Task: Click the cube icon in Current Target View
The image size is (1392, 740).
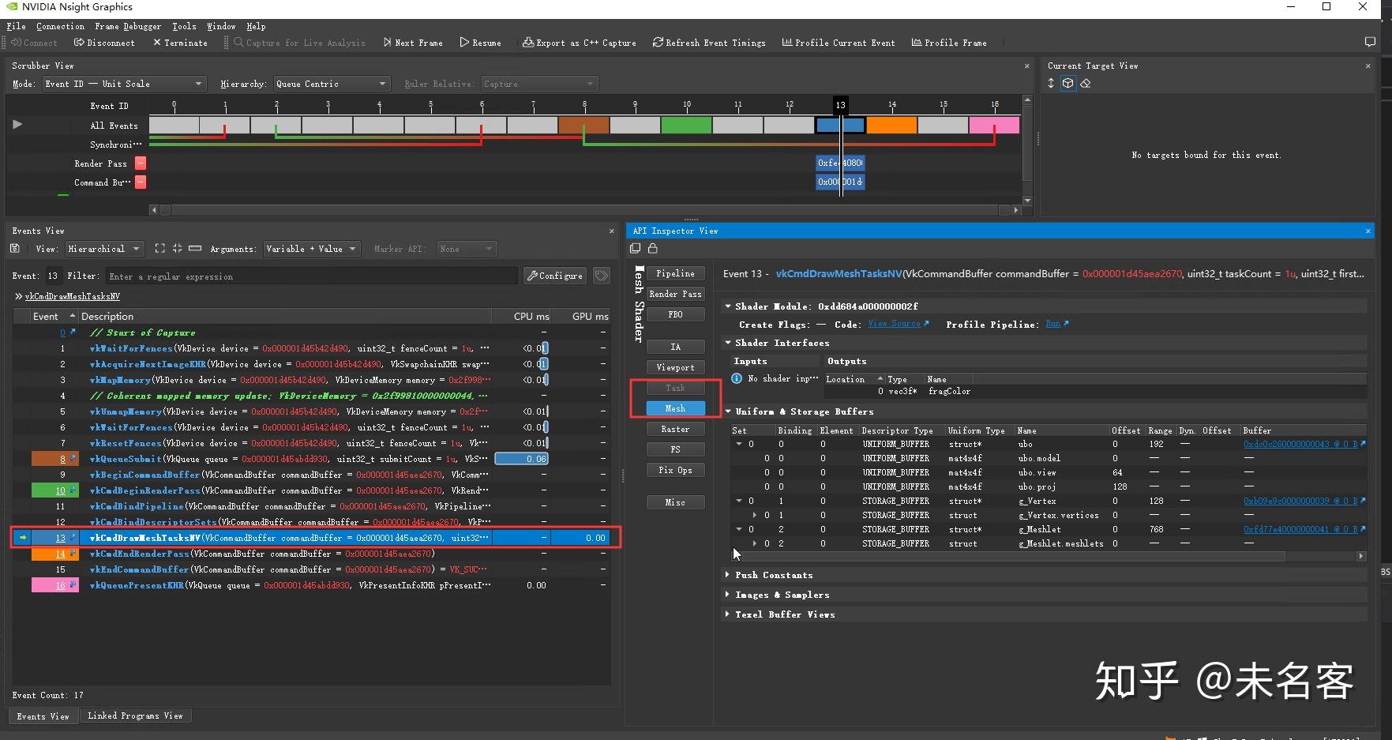Action: [x=1067, y=84]
